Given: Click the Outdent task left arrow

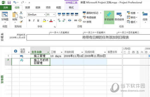Looking at the screenshot, I should pyautogui.click(x=59, y=20).
